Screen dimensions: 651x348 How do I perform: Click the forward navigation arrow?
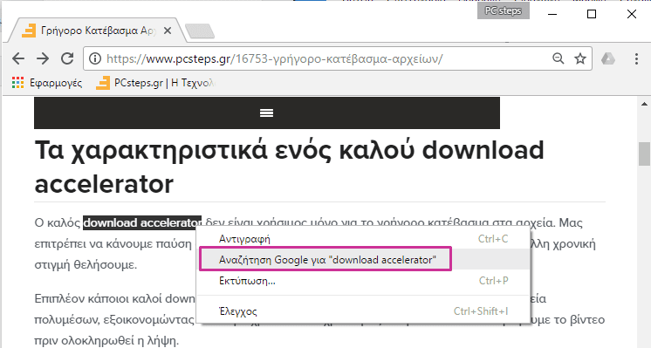43,58
